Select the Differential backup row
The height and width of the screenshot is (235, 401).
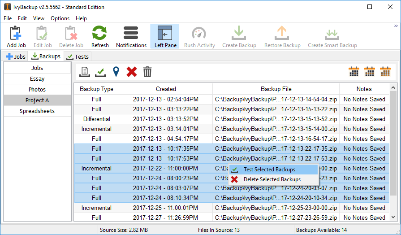click(232, 119)
